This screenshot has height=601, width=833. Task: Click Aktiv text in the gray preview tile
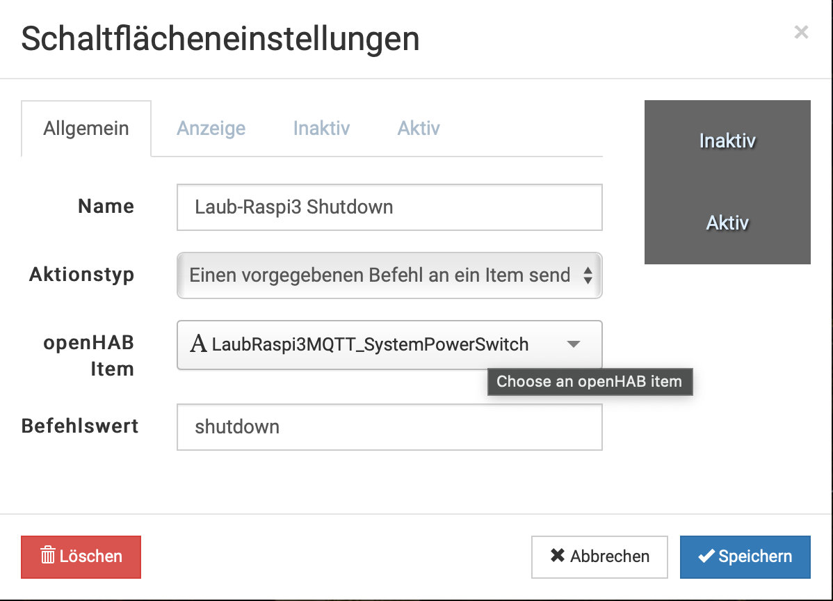727,223
